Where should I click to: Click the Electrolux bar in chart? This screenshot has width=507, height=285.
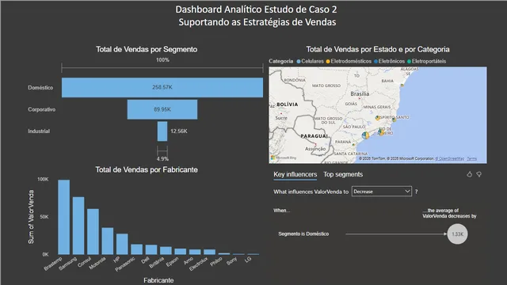[x=209, y=252]
